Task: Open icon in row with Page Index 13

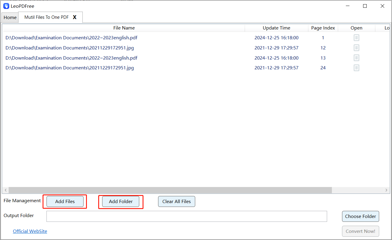Action: pyautogui.click(x=356, y=58)
